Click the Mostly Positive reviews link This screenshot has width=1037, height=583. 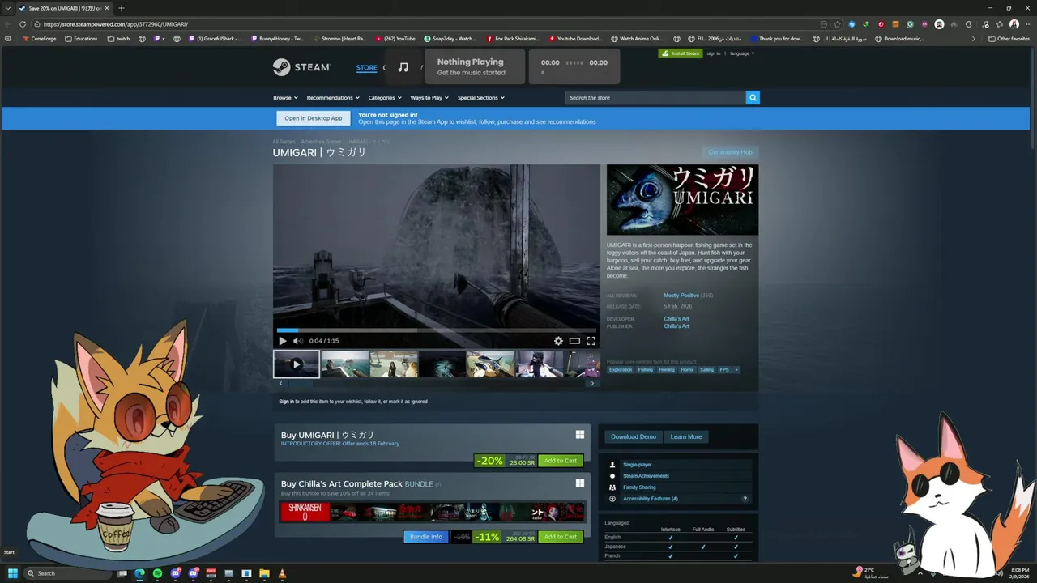(681, 296)
